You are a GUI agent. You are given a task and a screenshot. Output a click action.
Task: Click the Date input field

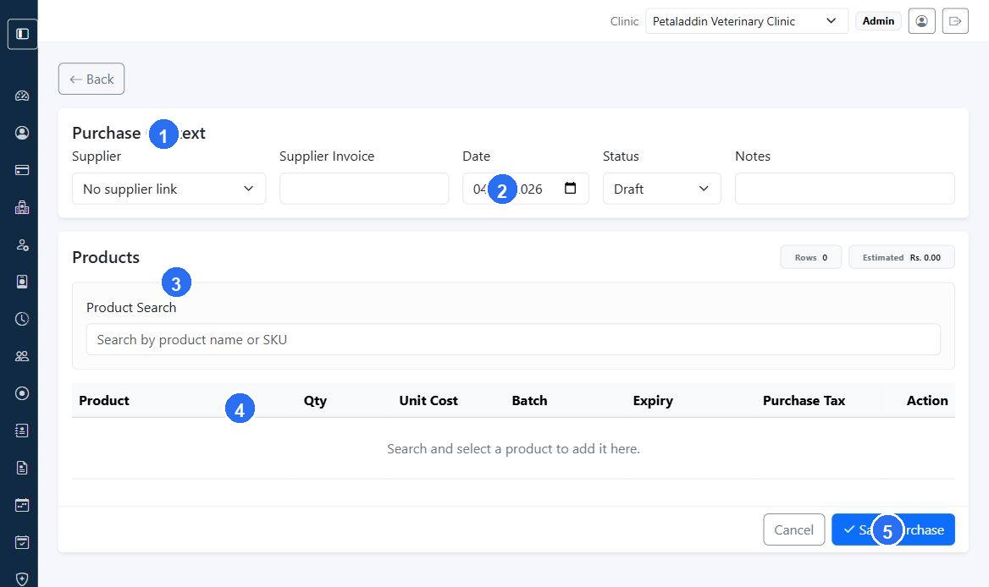[x=525, y=189]
